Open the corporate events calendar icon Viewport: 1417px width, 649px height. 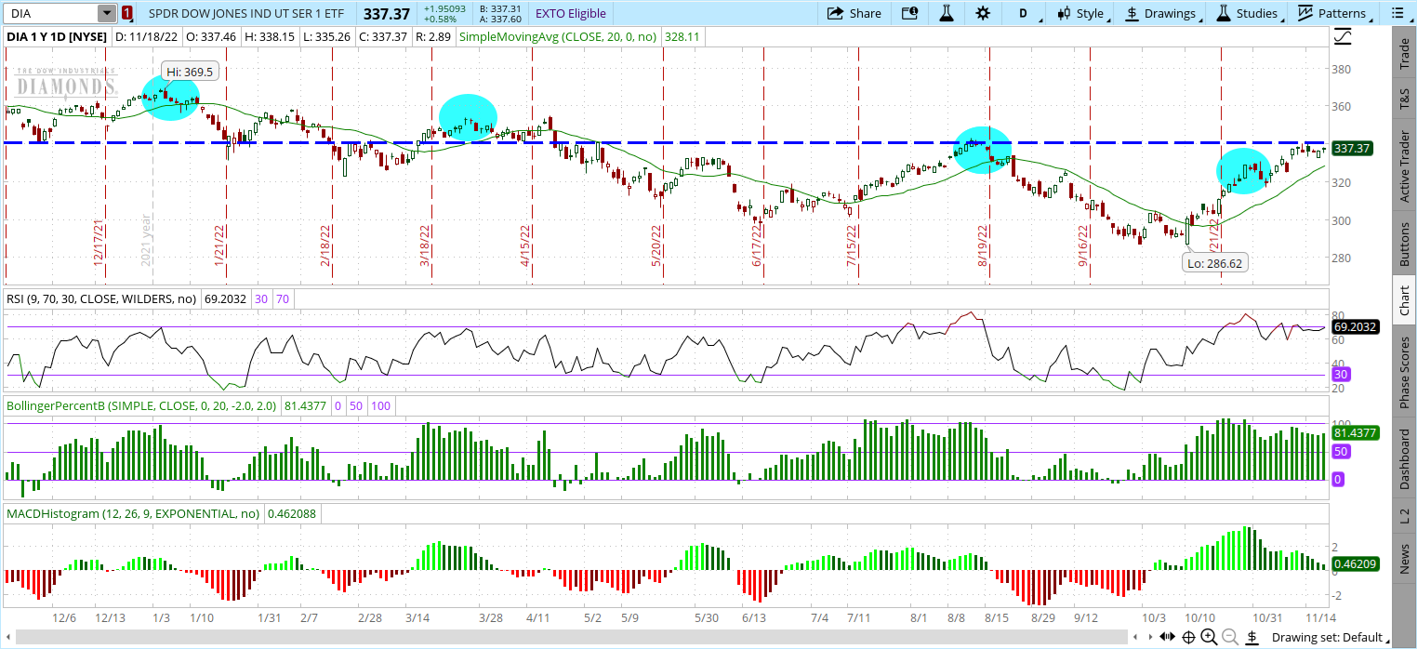coord(909,13)
